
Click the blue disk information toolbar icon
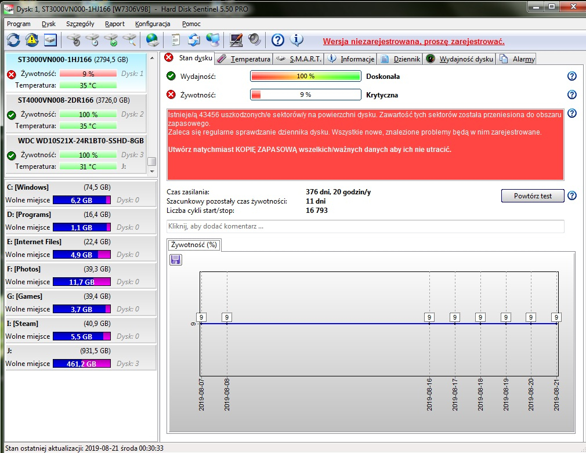(x=50, y=39)
